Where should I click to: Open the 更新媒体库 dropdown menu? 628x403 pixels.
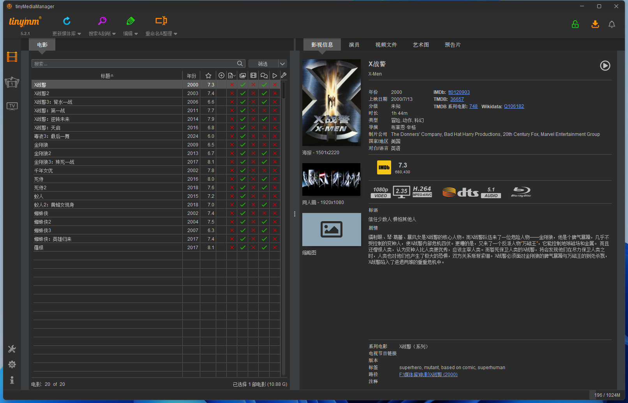click(x=67, y=34)
